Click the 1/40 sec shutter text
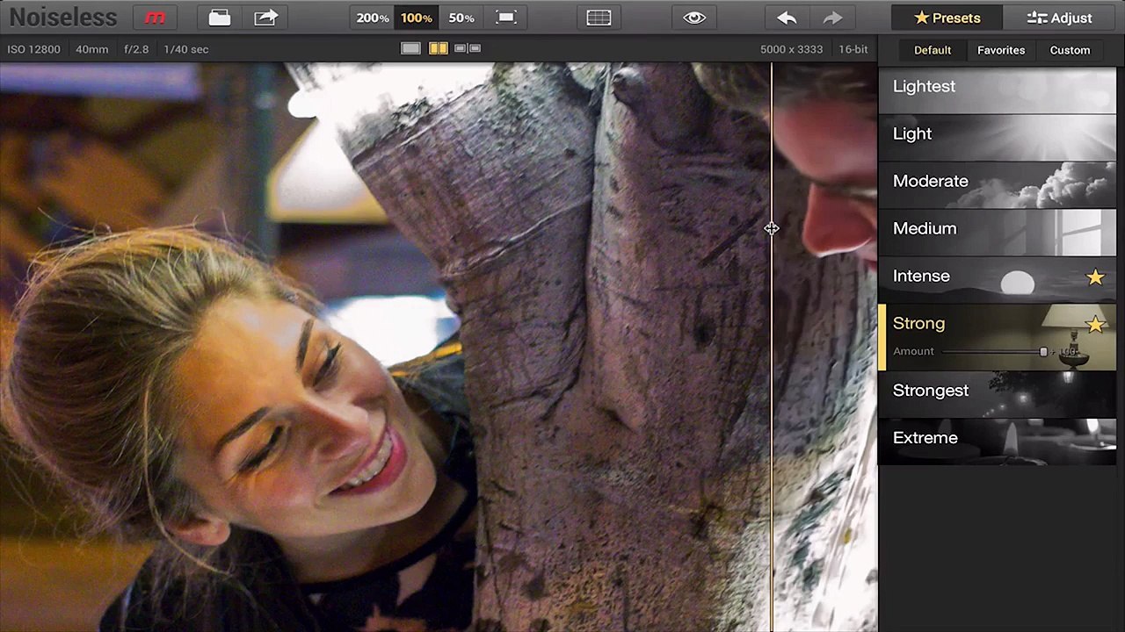1125x632 pixels. point(186,49)
